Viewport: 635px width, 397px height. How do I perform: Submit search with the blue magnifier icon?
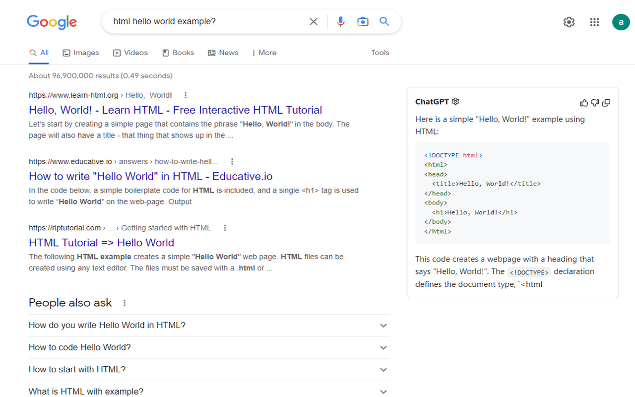(384, 21)
